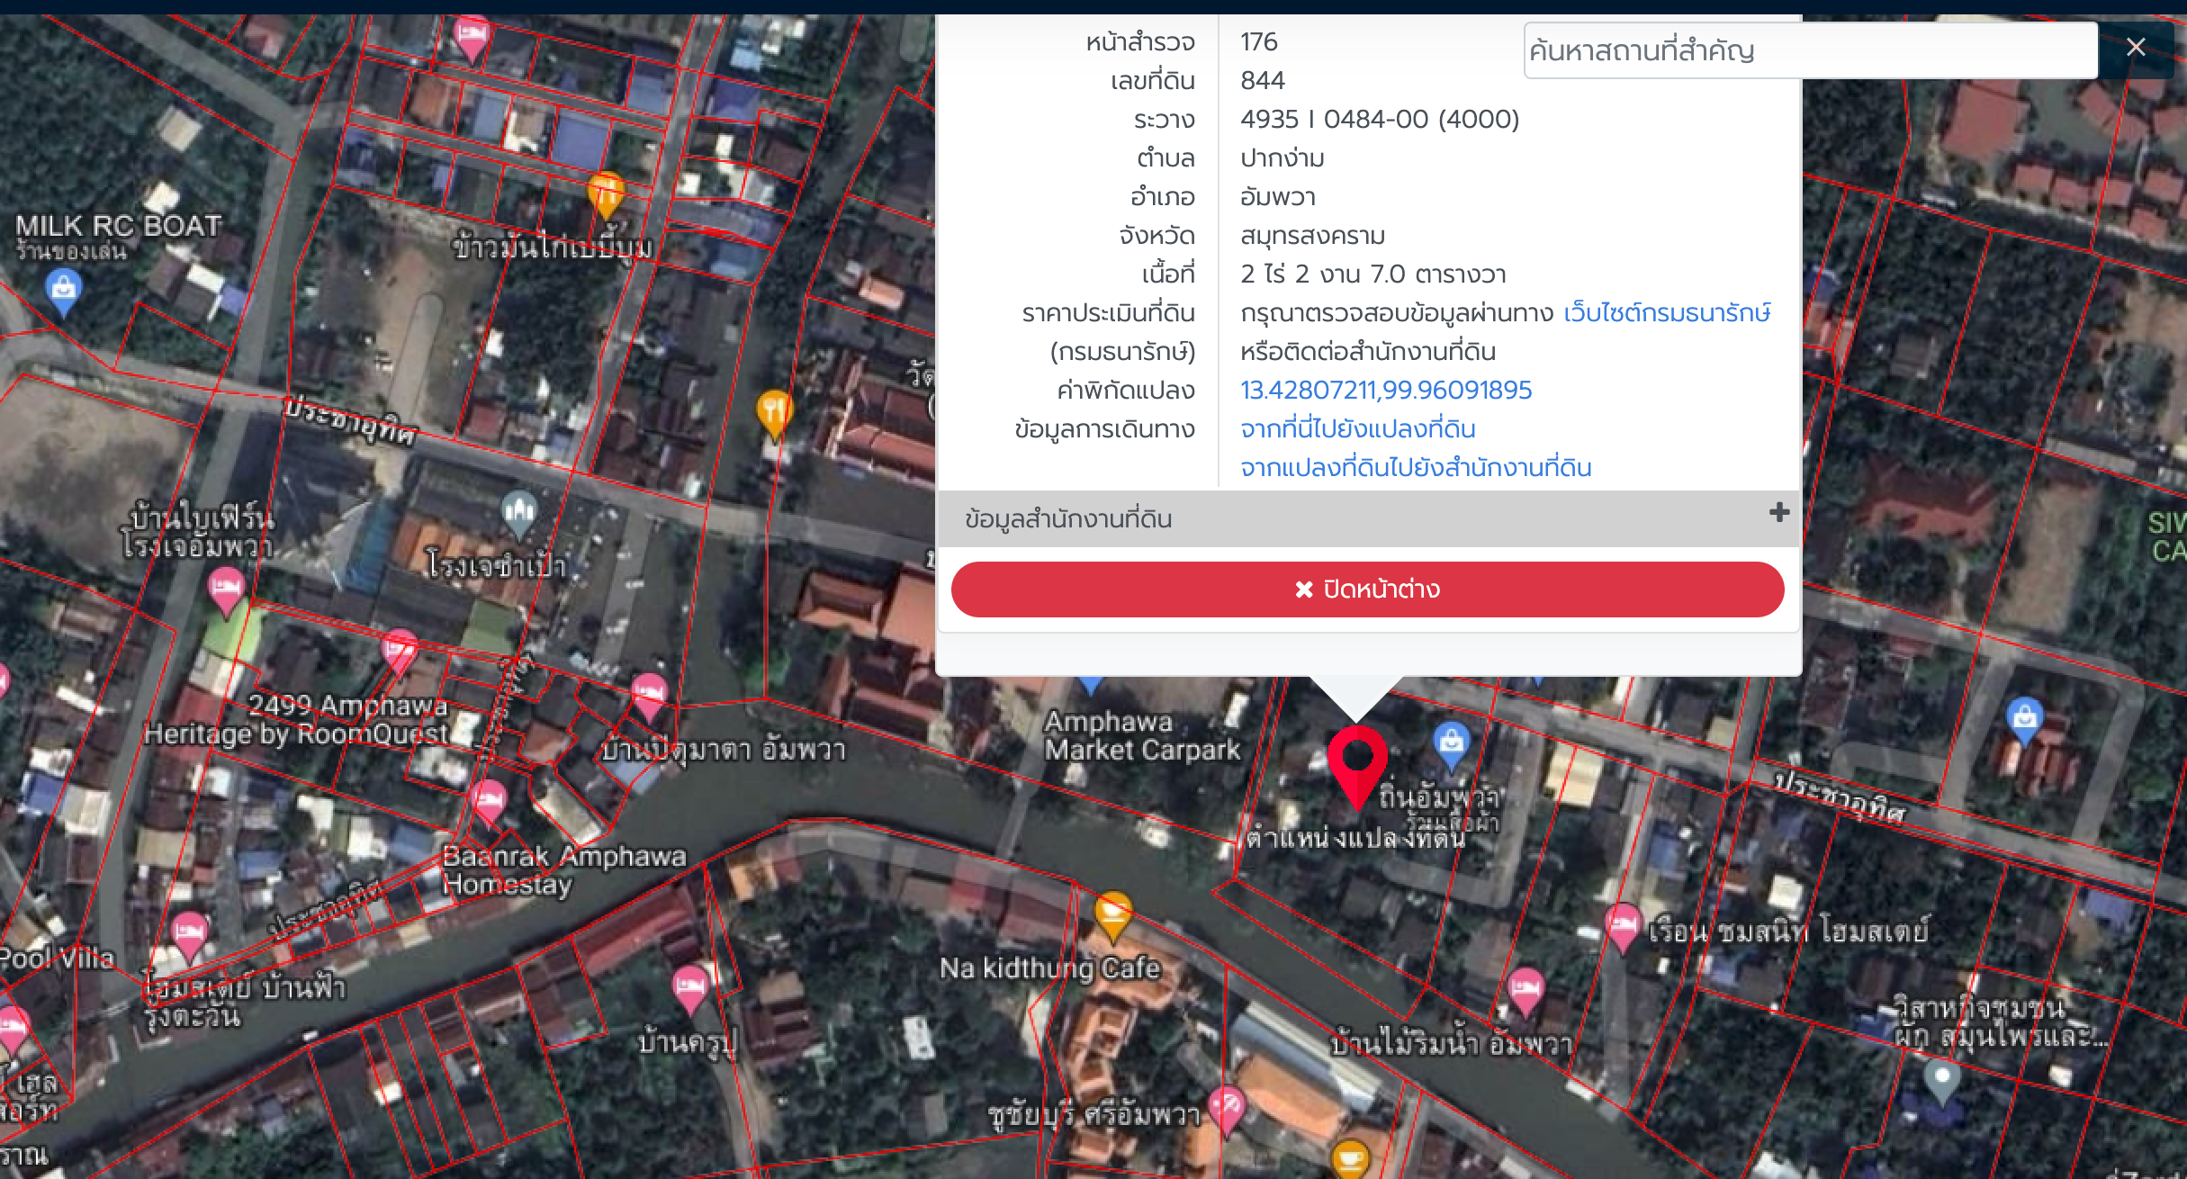This screenshot has height=1179, width=2187.
Task: Click ถิ่นอัมพวา blue shopping bag marker
Action: click(x=1451, y=745)
